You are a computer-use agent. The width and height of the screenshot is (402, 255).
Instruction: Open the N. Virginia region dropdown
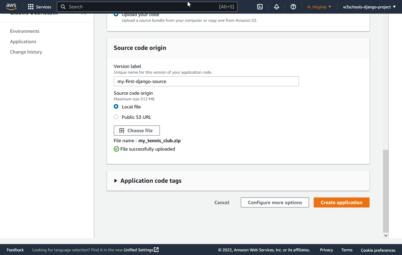tap(319, 7)
